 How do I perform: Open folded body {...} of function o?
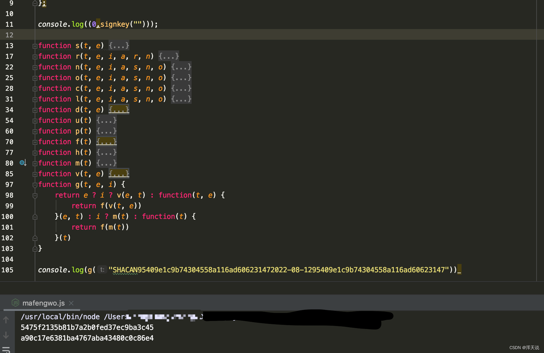[181, 78]
